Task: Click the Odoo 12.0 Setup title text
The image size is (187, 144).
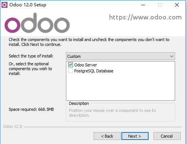Action: click(28, 5)
